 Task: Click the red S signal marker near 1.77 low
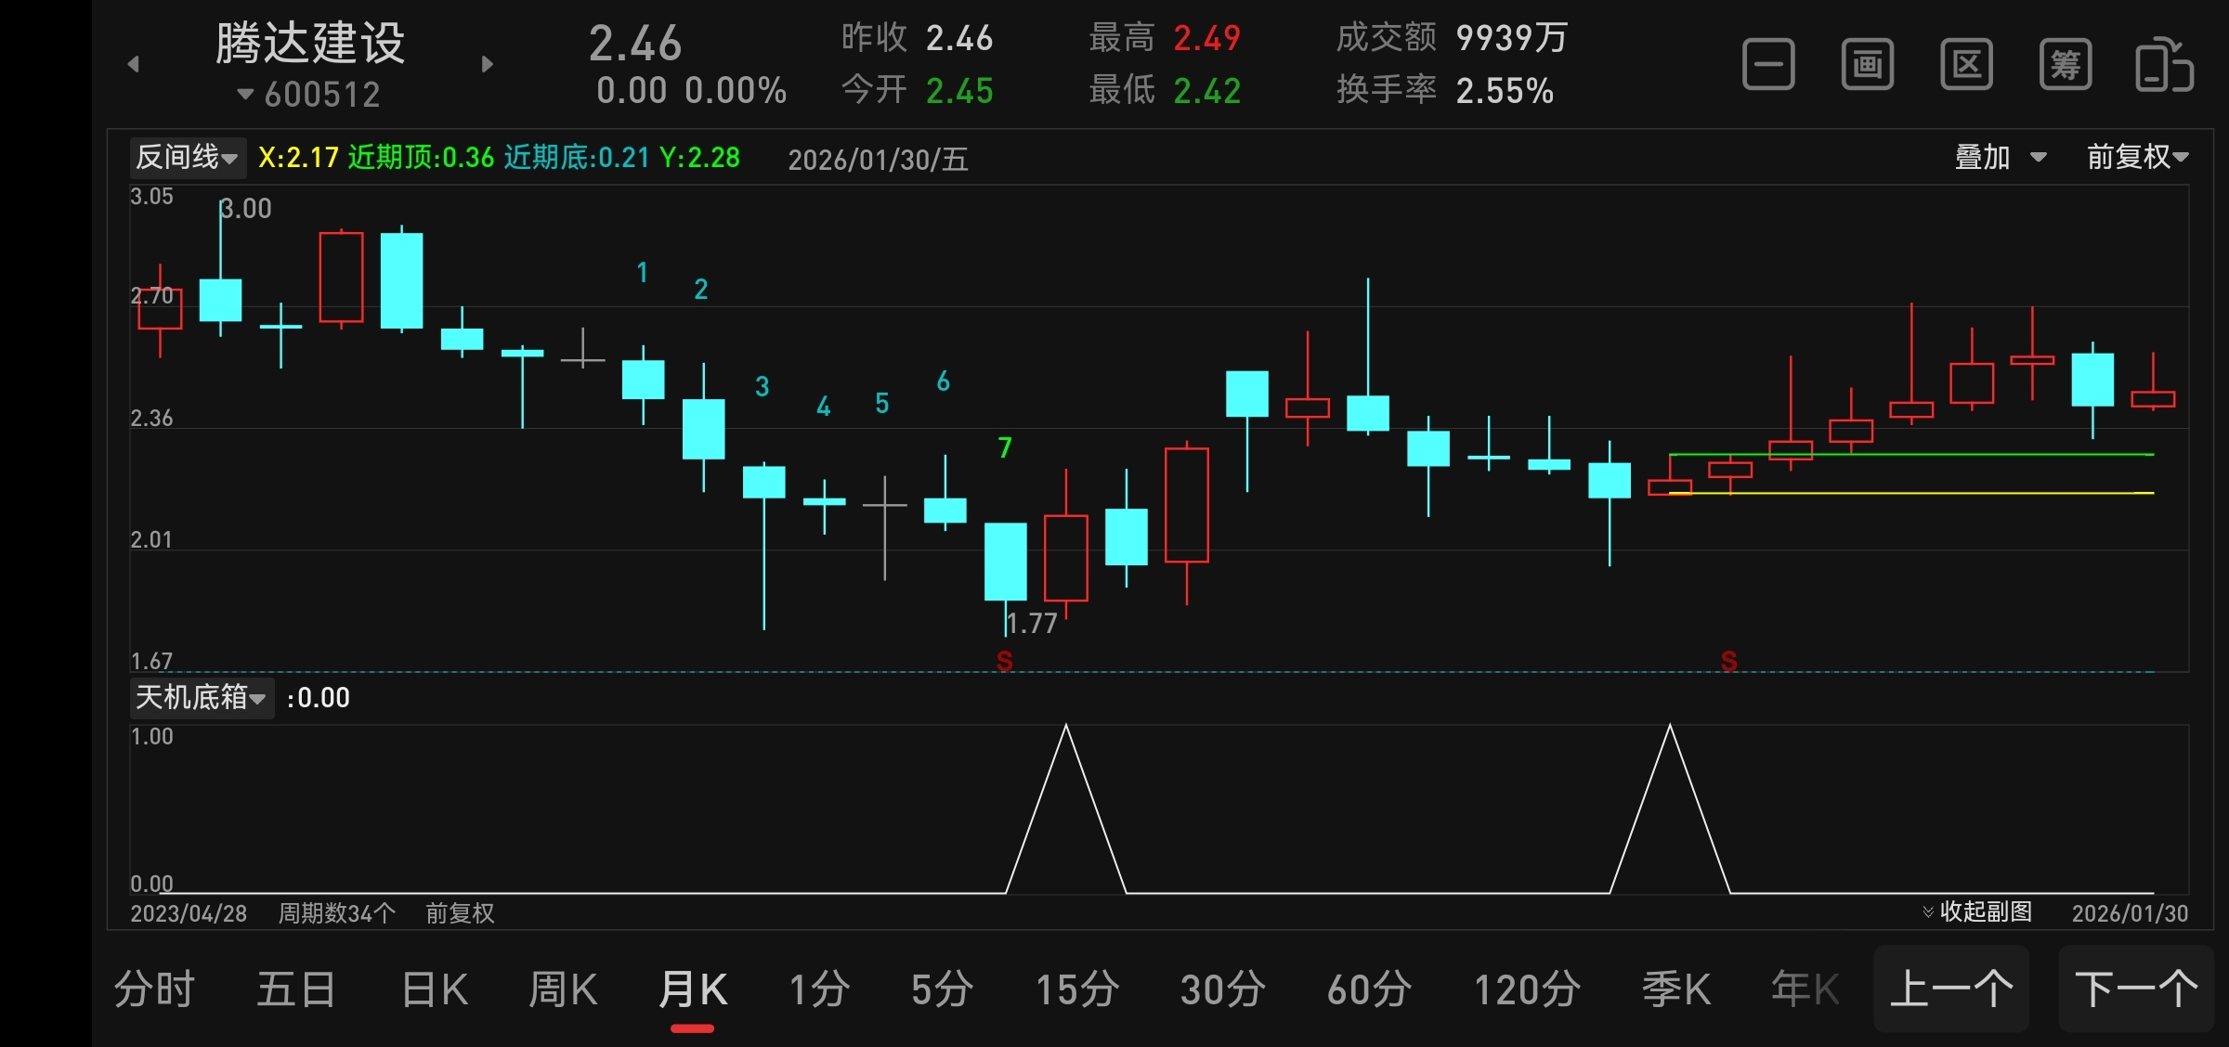click(x=1004, y=661)
